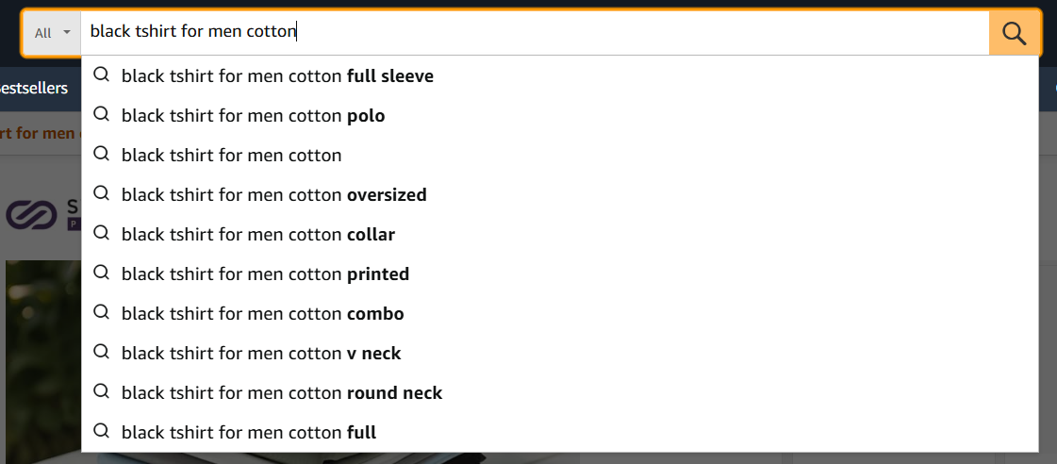Viewport: 1057px width, 464px height.
Task: Select the 'full sleeve' suggestion
Action: [x=559, y=76]
